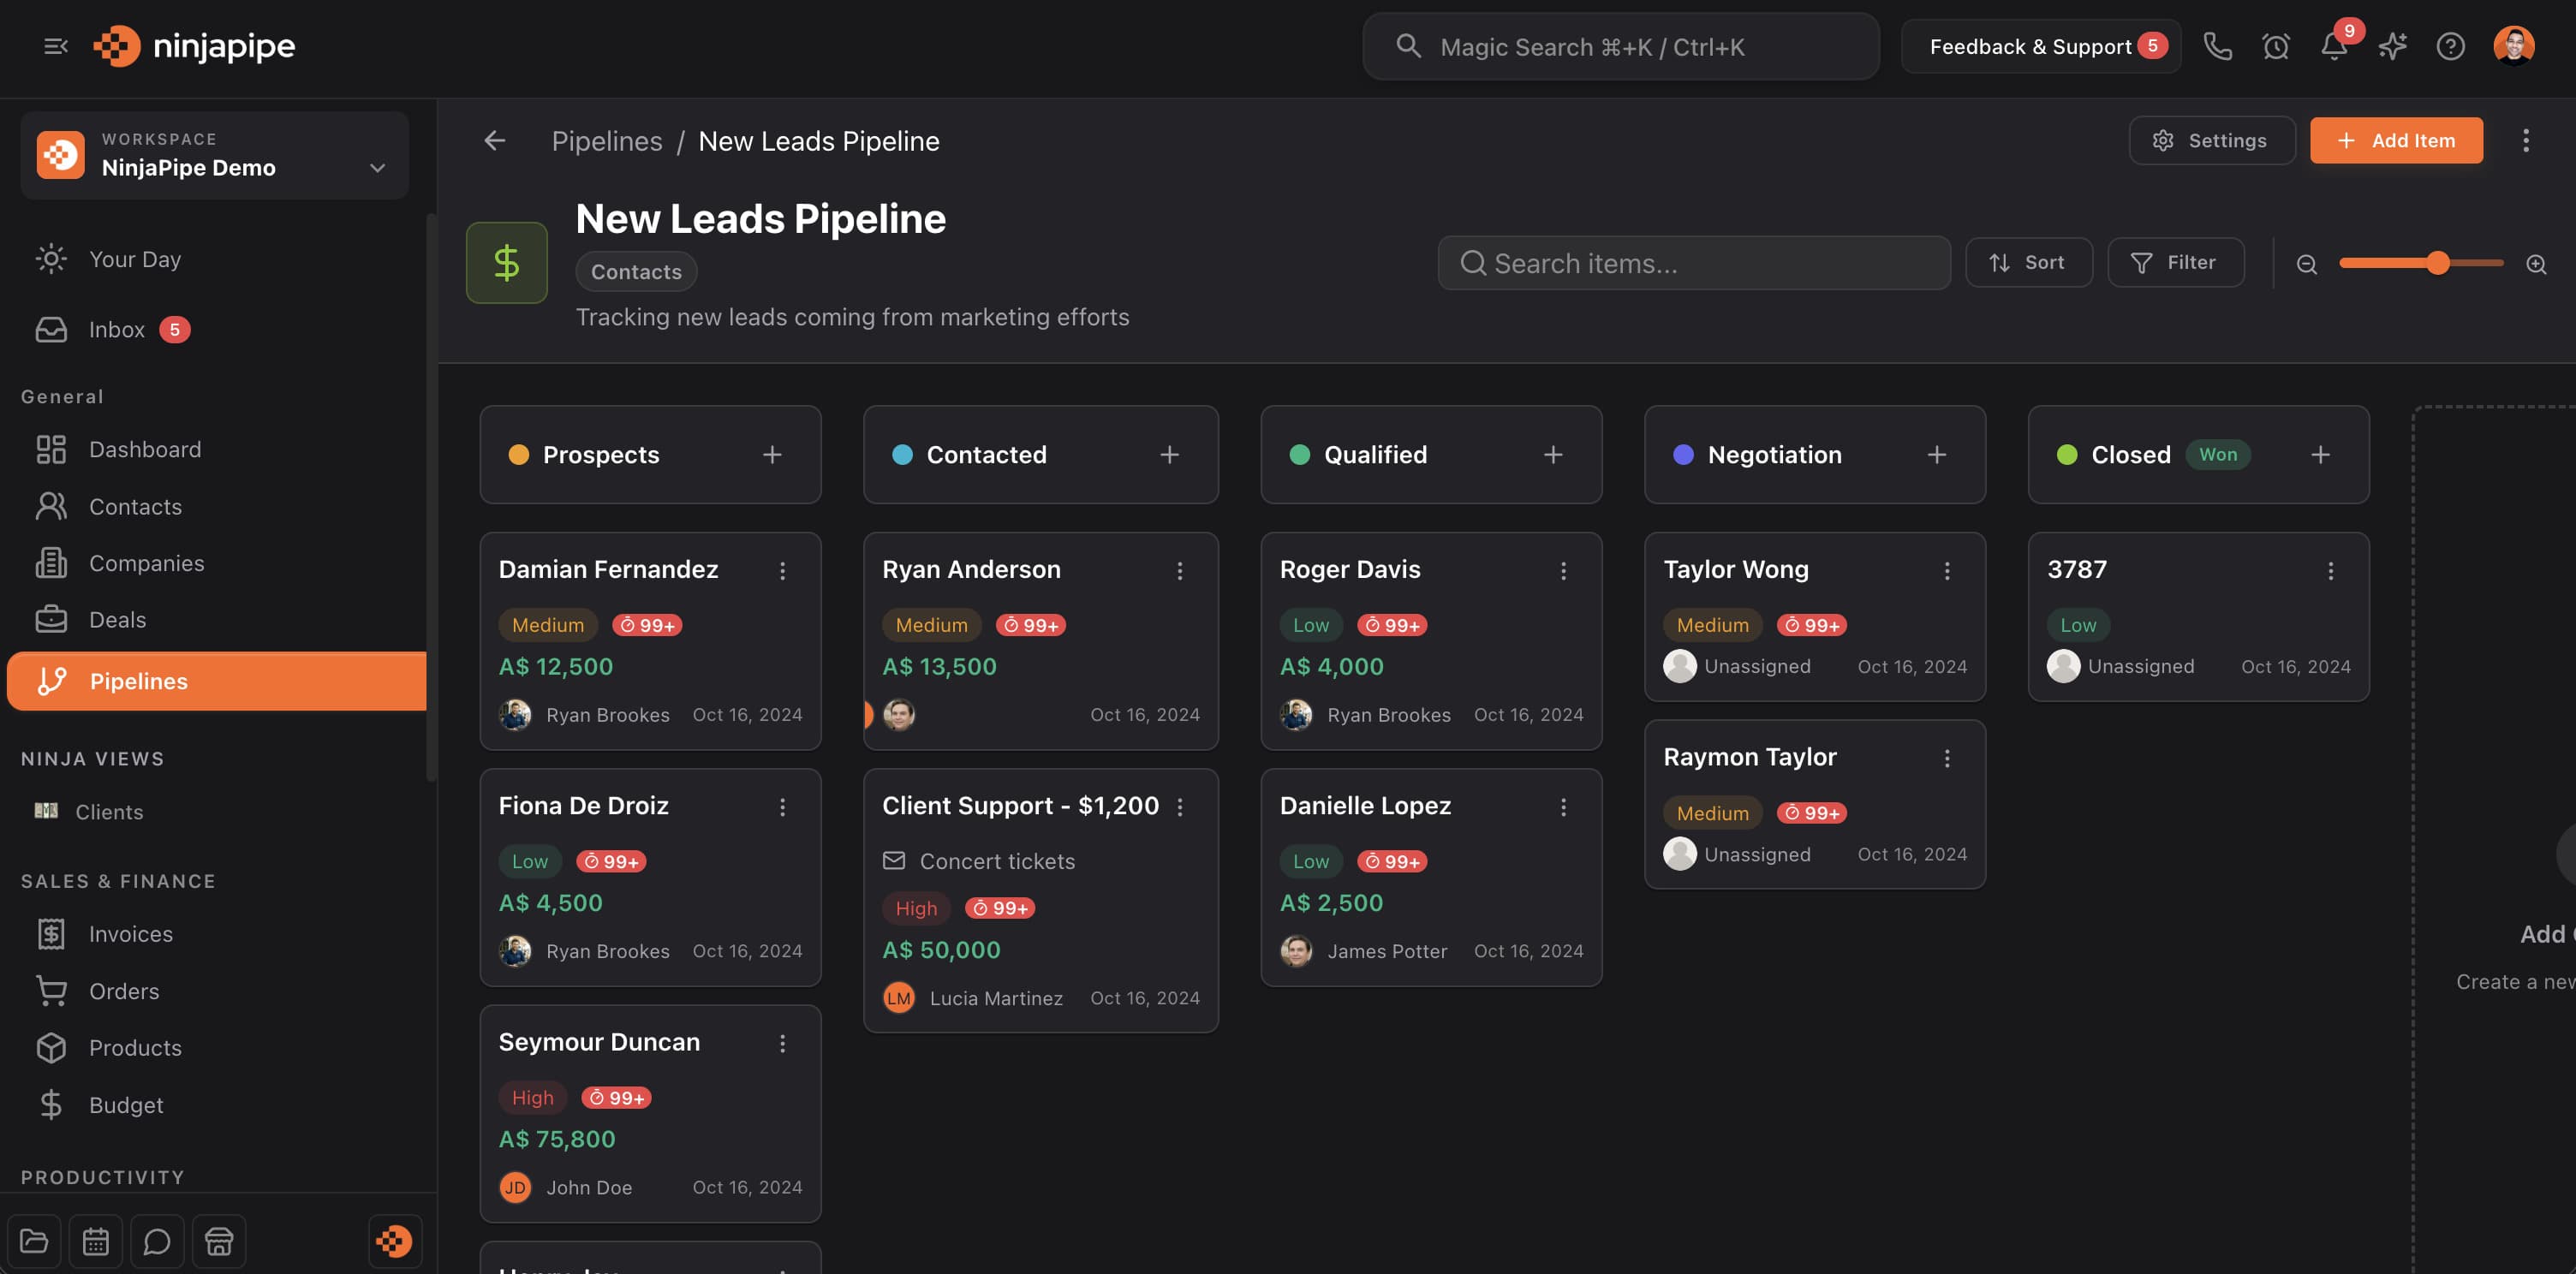Viewport: 2576px width, 1274px height.
Task: Open the store icon in the bottom toolbar
Action: coord(219,1241)
